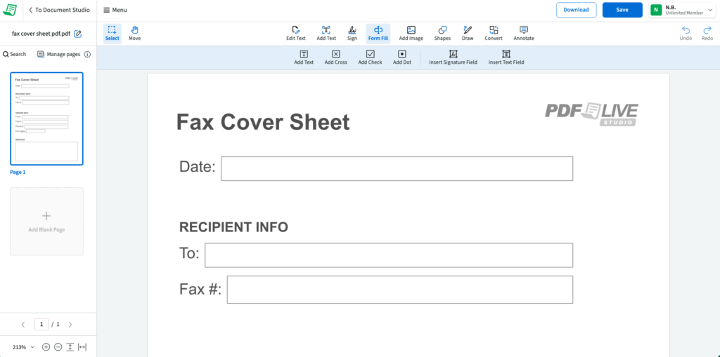The width and height of the screenshot is (720, 357).
Task: Click Insert Signature Field
Action: (454, 58)
